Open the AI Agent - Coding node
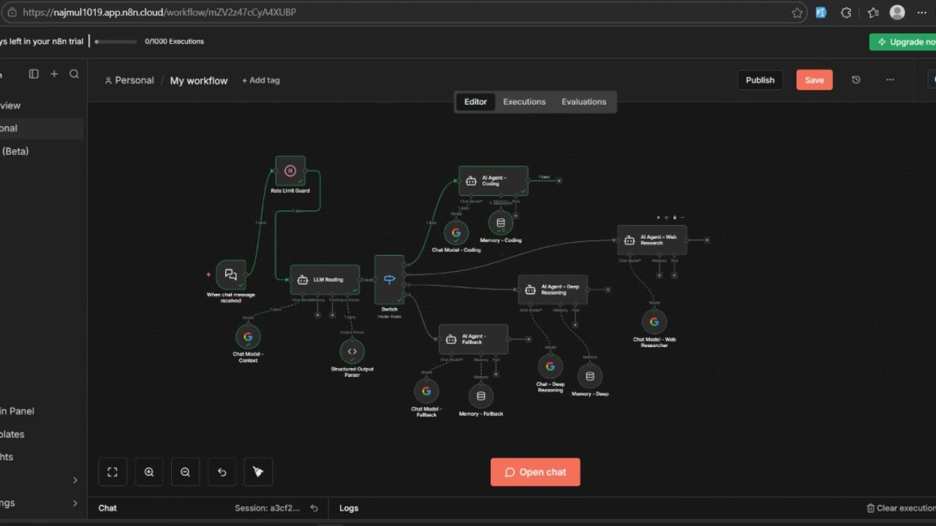The image size is (936, 526). 493,180
